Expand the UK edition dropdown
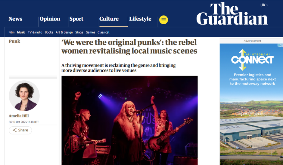This screenshot has width=283, height=165. 264,5
